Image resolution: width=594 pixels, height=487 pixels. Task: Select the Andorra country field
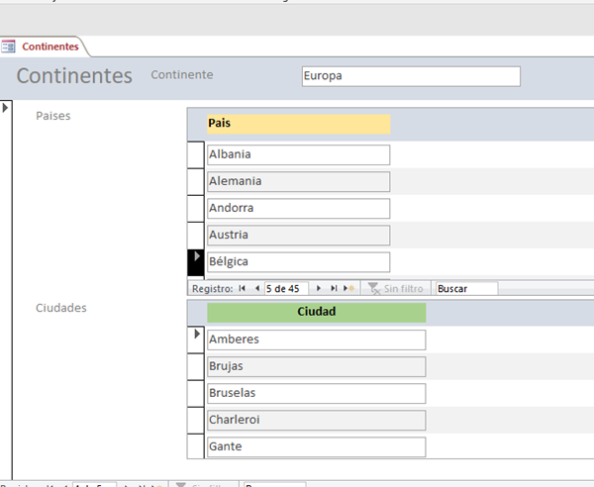pos(299,208)
